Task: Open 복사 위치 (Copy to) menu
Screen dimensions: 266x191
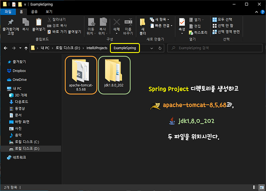Action: pos(102,26)
